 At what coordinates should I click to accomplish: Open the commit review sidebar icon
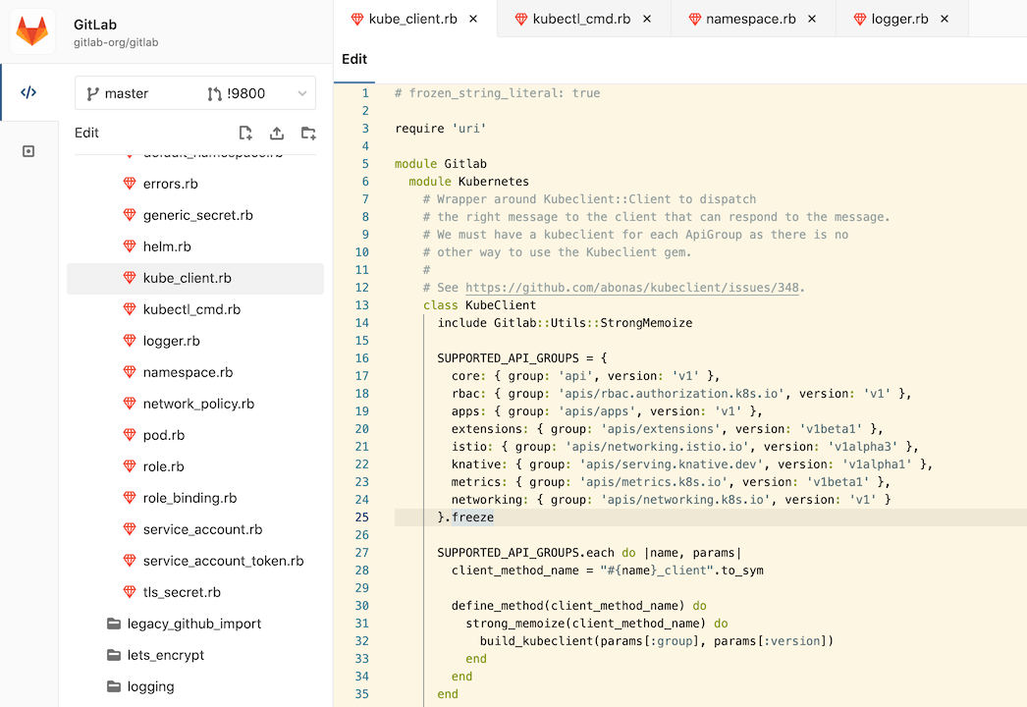(x=28, y=151)
